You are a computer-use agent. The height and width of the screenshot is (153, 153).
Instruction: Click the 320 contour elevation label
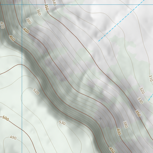142,91
